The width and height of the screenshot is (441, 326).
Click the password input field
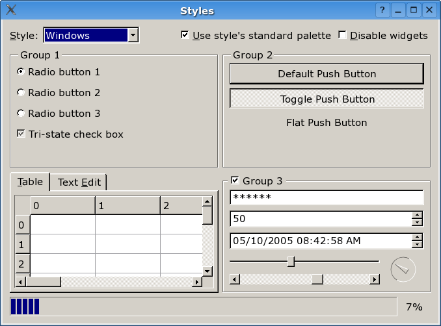[x=327, y=197]
